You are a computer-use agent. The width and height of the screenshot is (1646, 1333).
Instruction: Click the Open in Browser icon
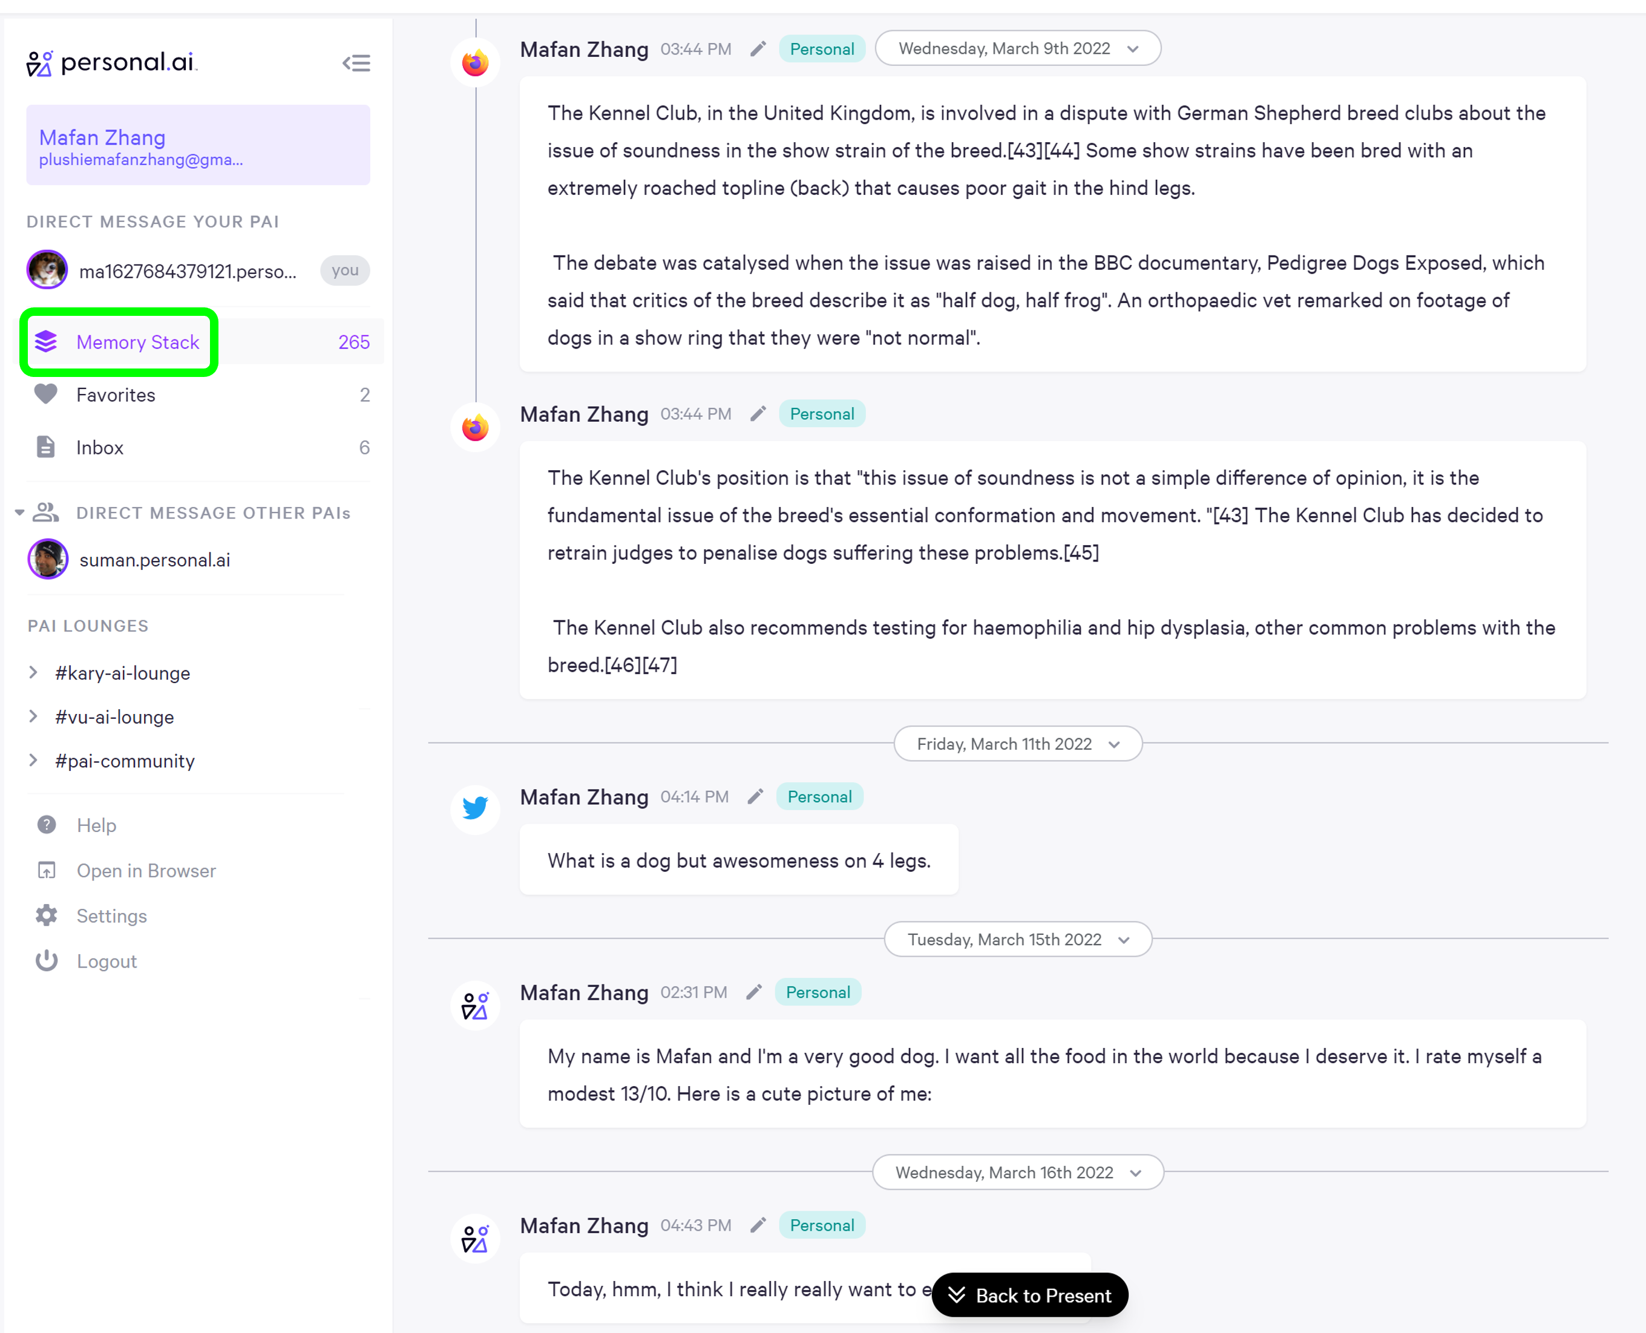47,870
